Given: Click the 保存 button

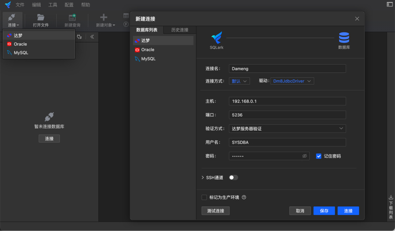Looking at the screenshot, I should (324, 211).
